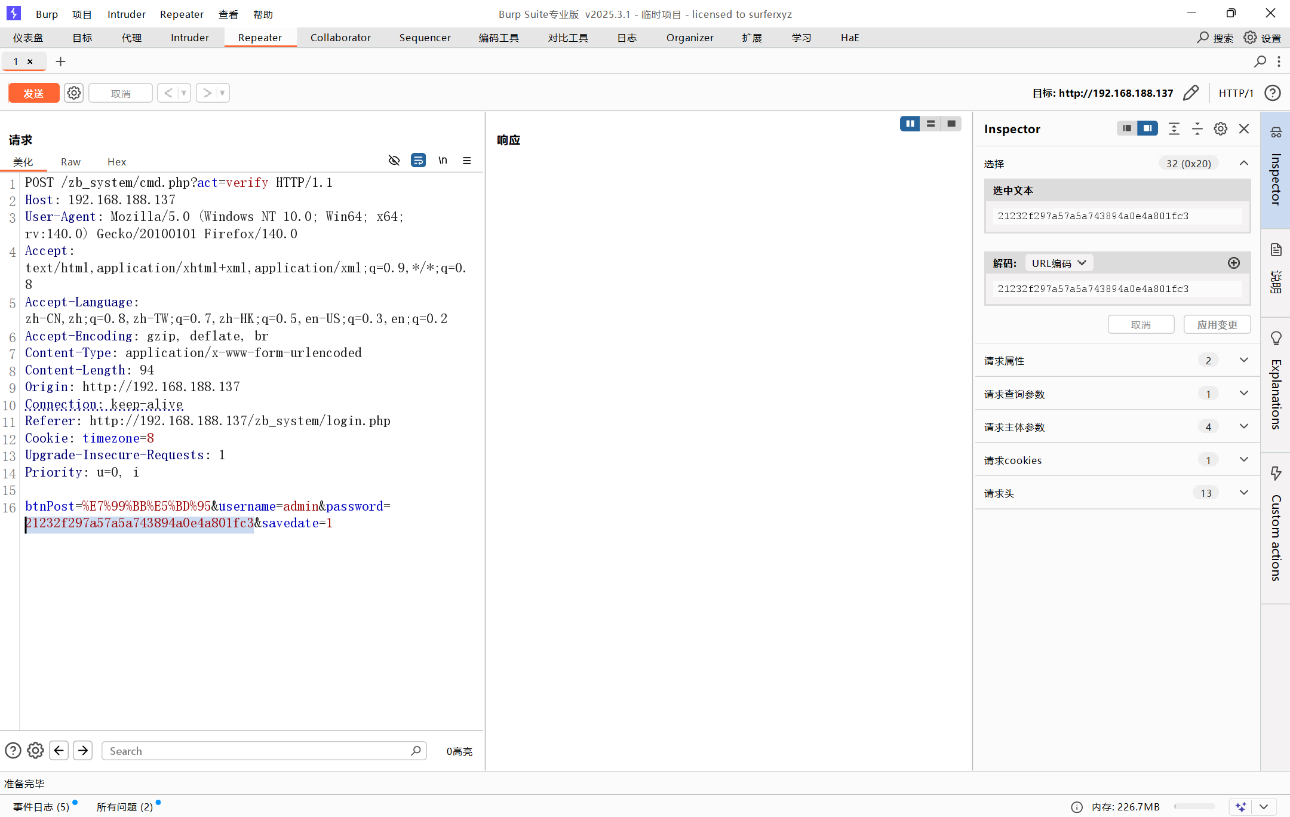Toggle the line wrap icon in request editor
Screen dimensions: 1290x817
(418, 160)
